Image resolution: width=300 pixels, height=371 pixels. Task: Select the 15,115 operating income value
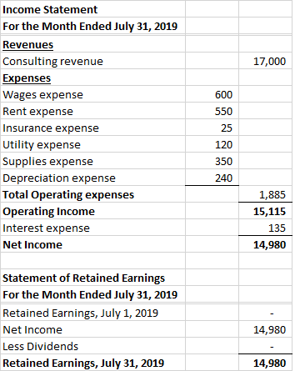(269, 212)
